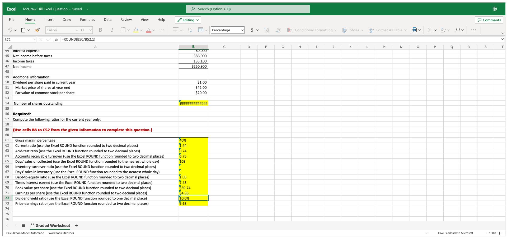Image resolution: width=507 pixels, height=243 pixels.
Task: Toggle Bold formatting
Action: pos(100,30)
